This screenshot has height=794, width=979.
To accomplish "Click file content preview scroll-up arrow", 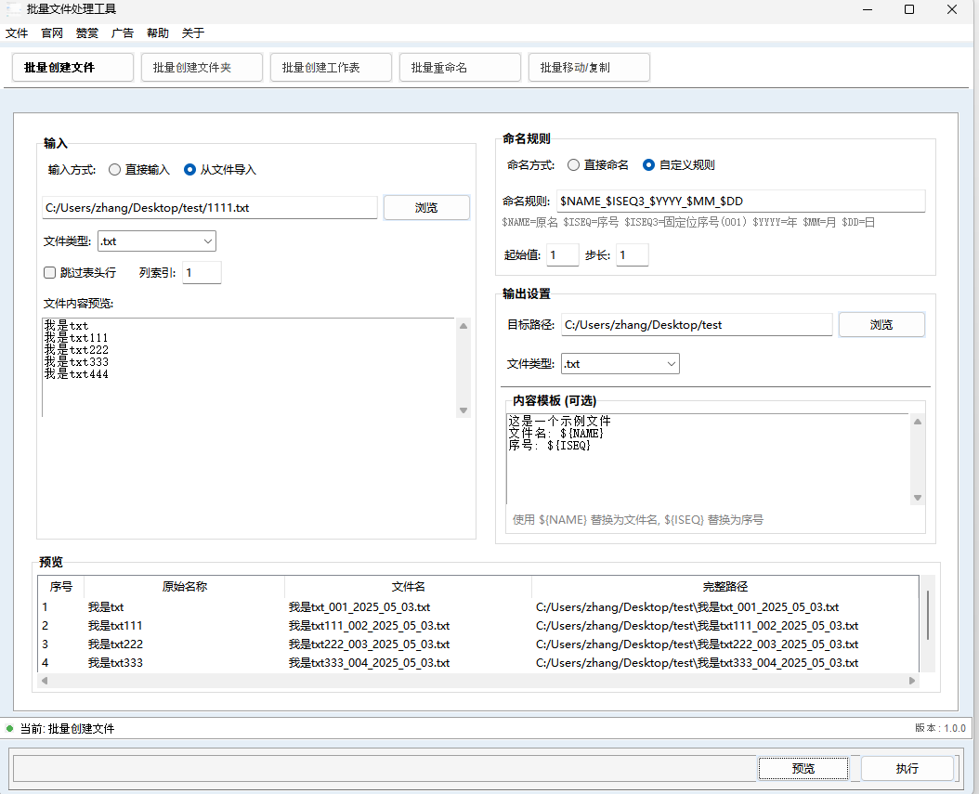I will click(463, 325).
